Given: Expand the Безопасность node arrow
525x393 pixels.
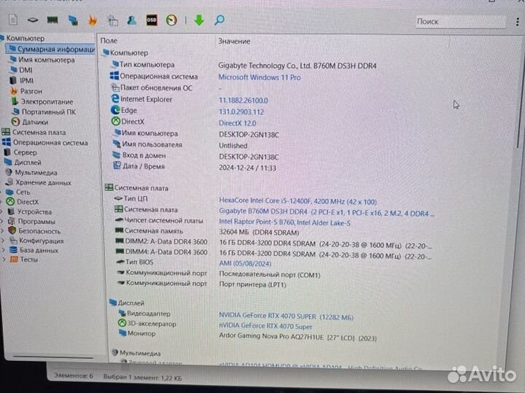Looking at the screenshot, I should (x=3, y=231).
